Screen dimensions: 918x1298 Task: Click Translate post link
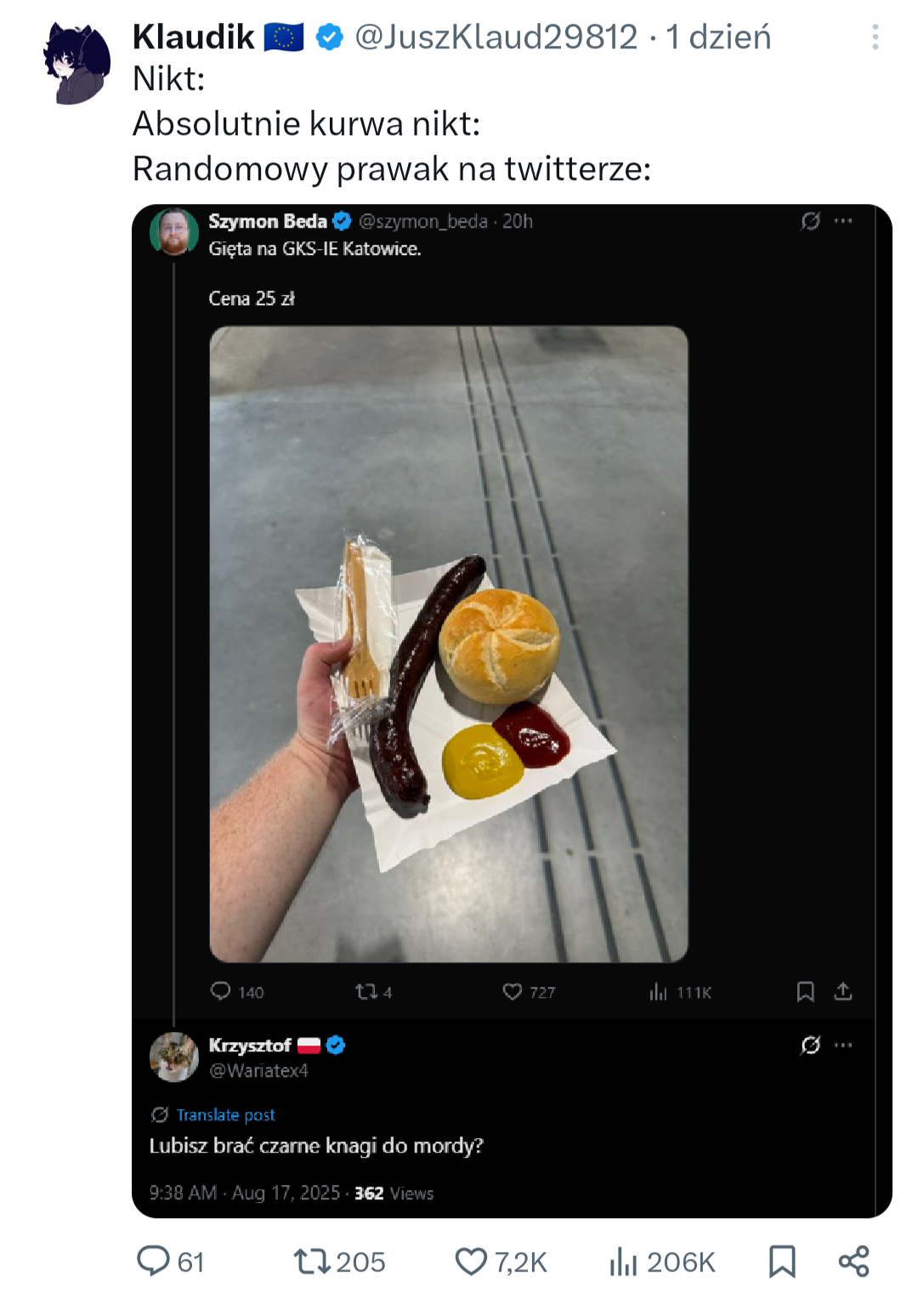point(225,1114)
